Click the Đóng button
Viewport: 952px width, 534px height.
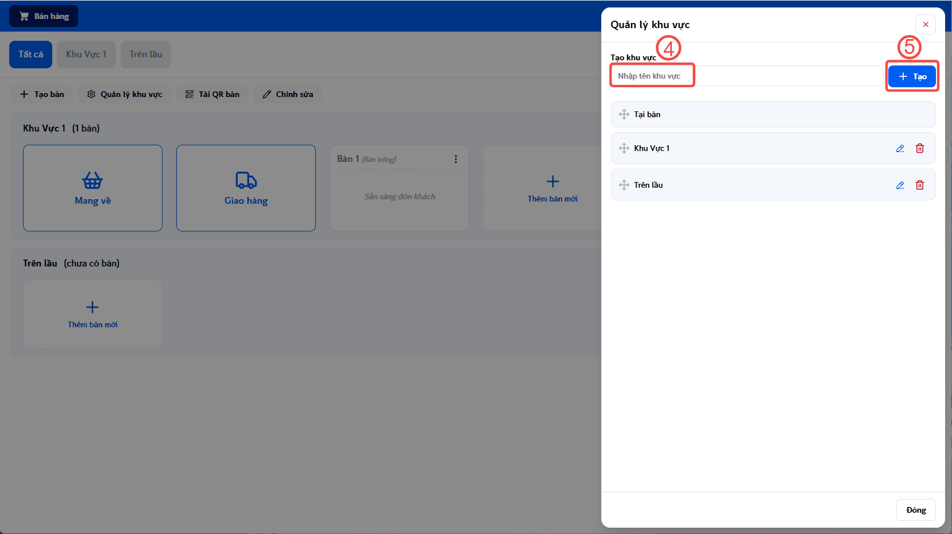[x=916, y=510]
